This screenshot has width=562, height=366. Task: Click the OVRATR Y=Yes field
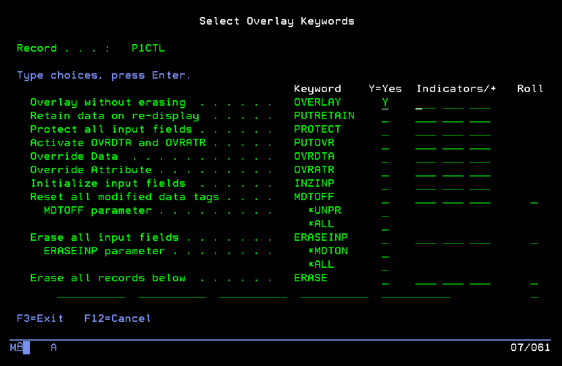(x=385, y=170)
